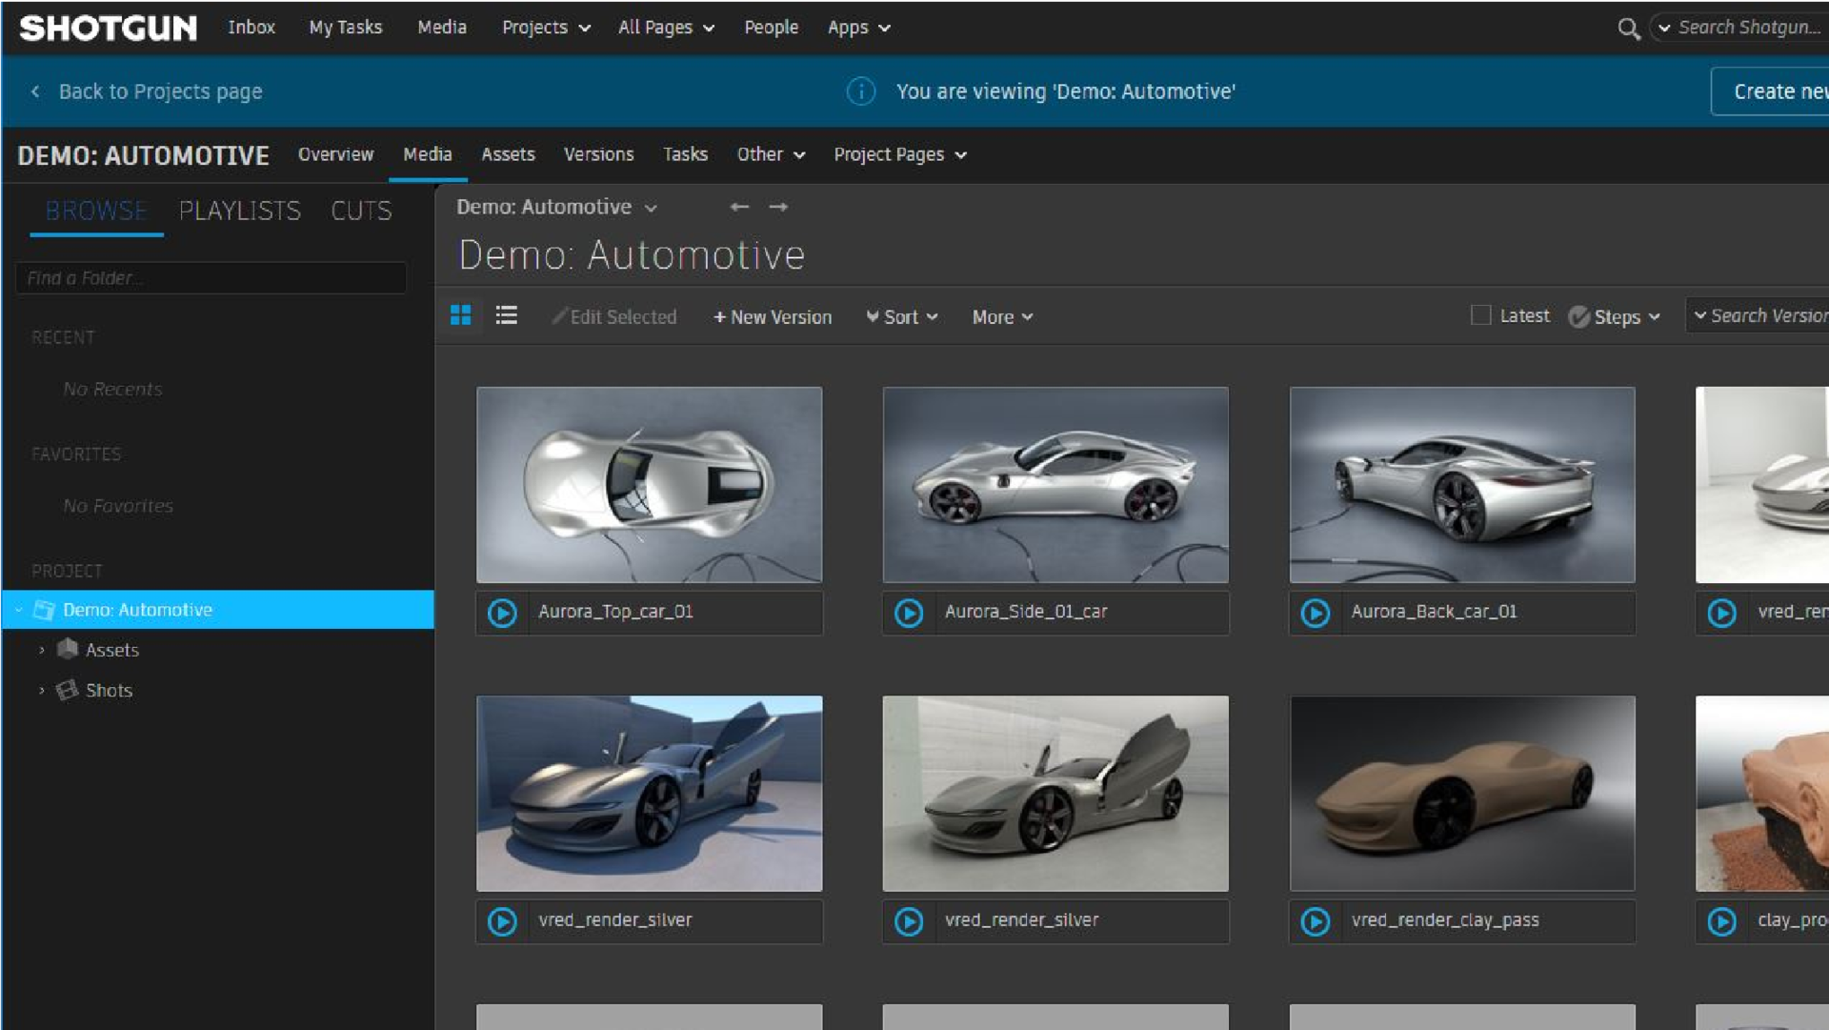
Task: Click the back chevron before 'Back to Projects page'
Action: point(35,91)
